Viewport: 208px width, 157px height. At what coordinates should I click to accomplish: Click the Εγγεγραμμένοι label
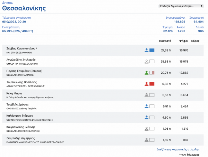(x=175, y=18)
